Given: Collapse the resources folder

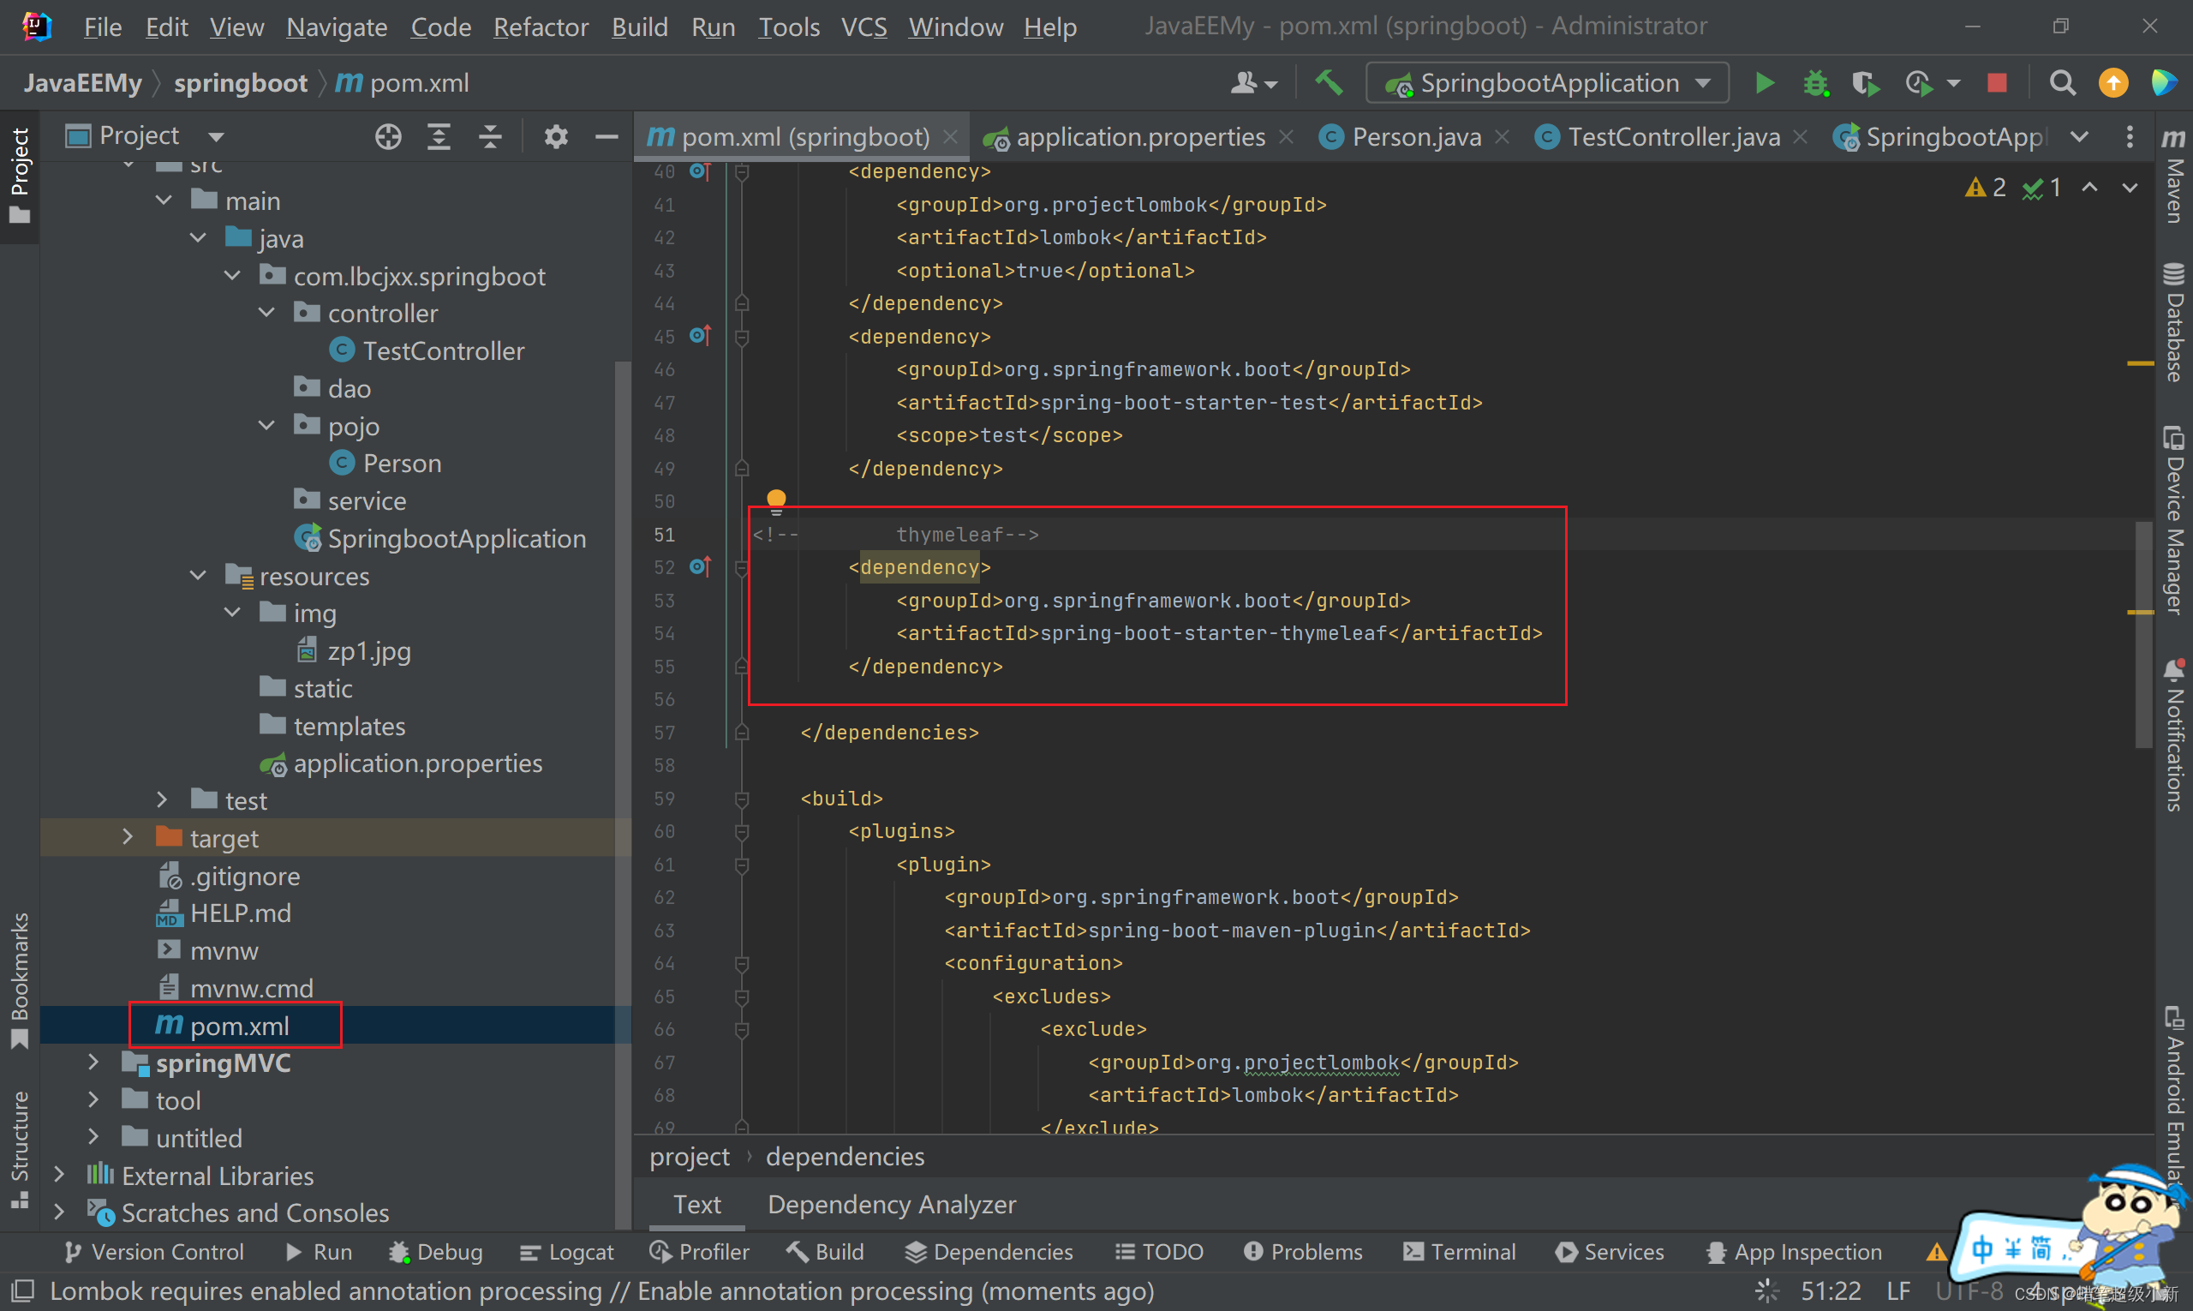Looking at the screenshot, I should 198,576.
